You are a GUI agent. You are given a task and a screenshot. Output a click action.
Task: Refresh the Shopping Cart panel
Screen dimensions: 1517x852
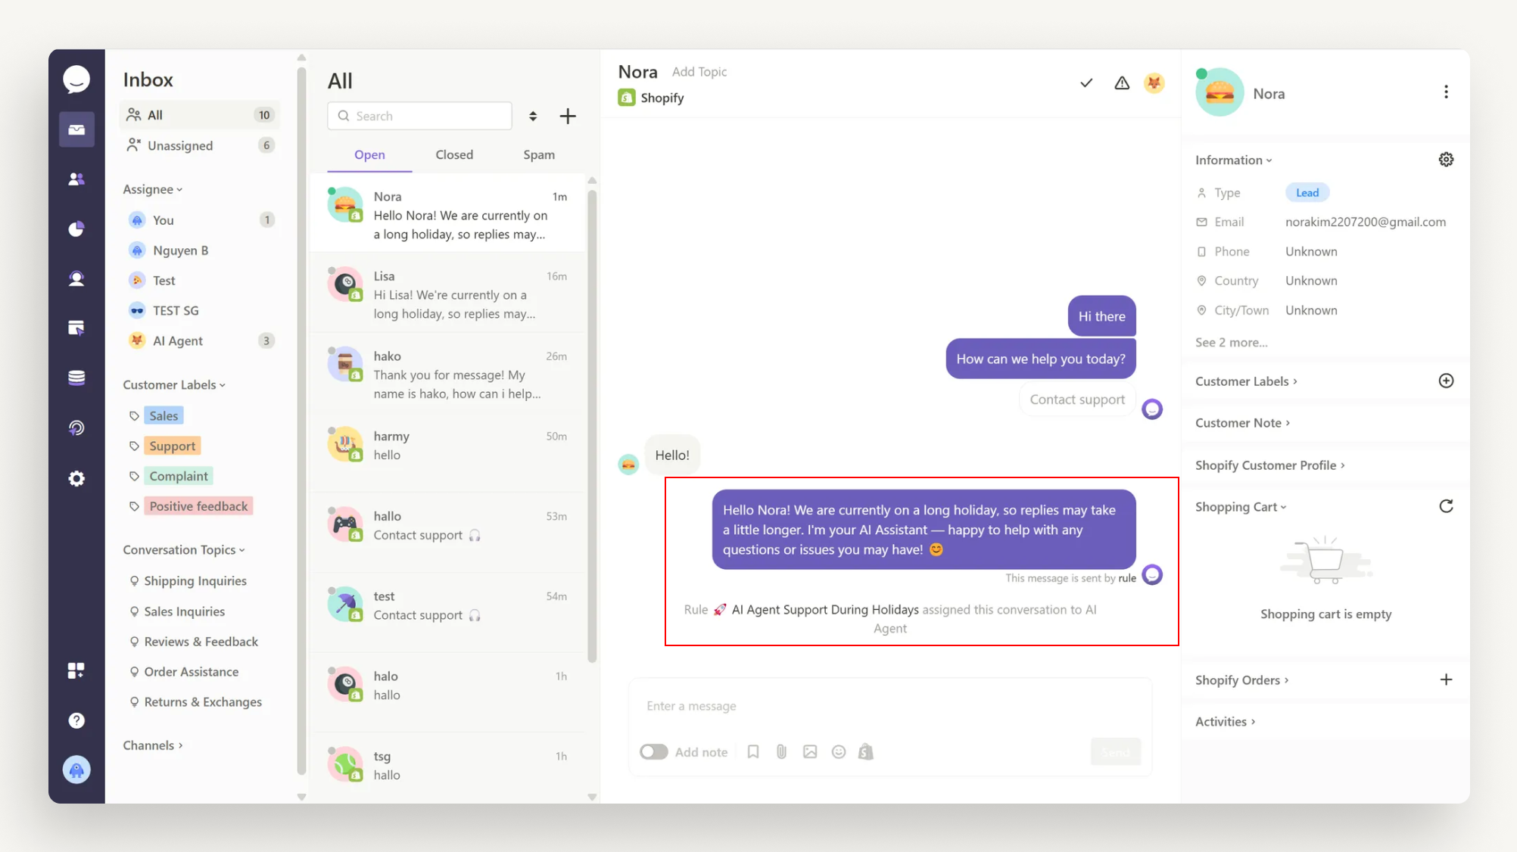(1447, 505)
